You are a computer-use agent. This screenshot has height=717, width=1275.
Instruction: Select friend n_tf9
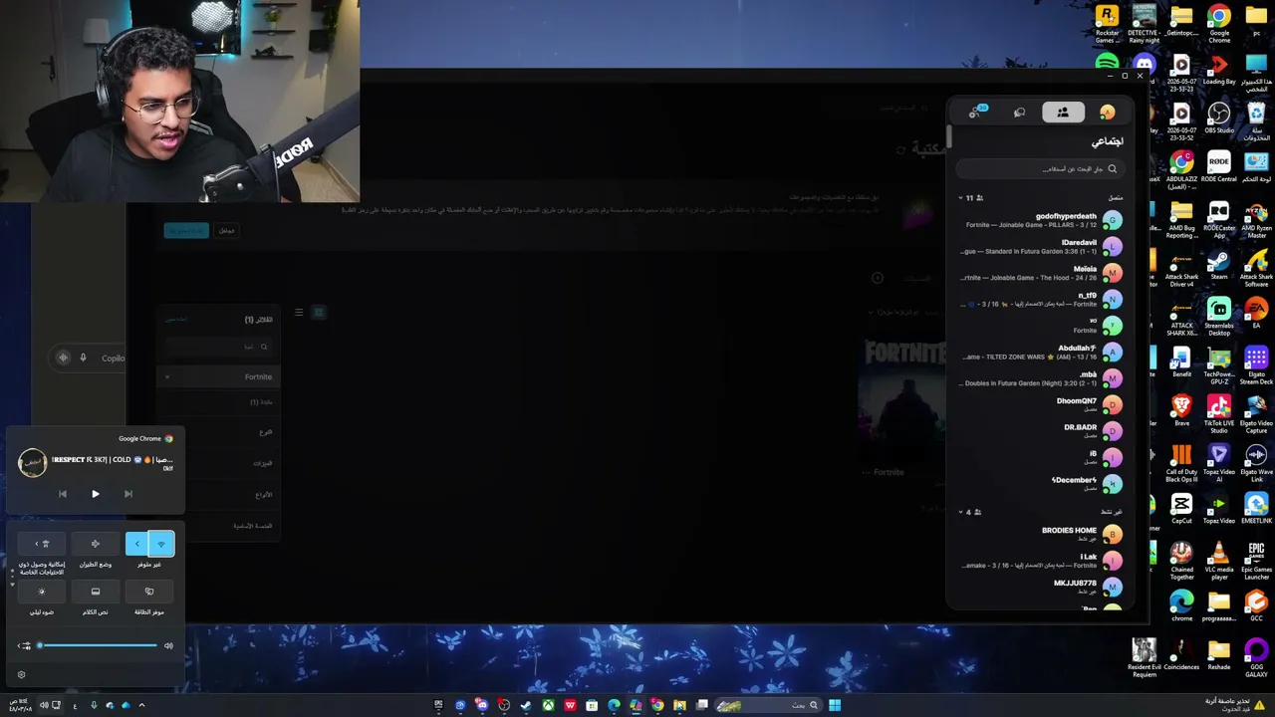(1039, 300)
